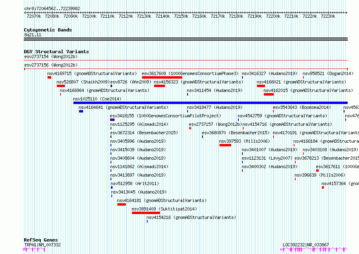The width and height of the screenshot is (359, 254).
Task: Click nsv4154716 gnomAD variant label
Action: pyautogui.click(x=287, y=124)
